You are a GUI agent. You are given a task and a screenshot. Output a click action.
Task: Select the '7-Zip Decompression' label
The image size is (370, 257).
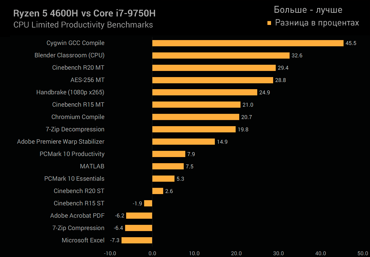coord(75,129)
